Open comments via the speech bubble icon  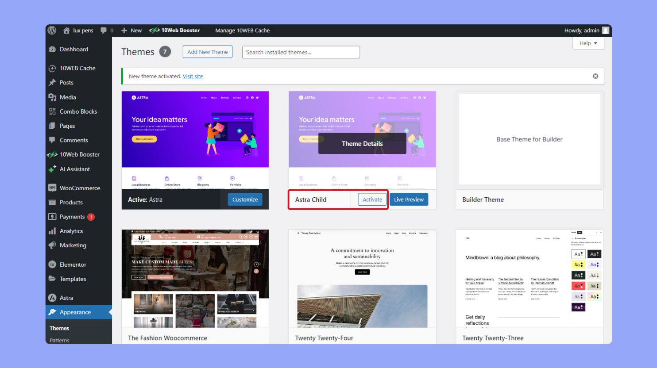point(103,30)
